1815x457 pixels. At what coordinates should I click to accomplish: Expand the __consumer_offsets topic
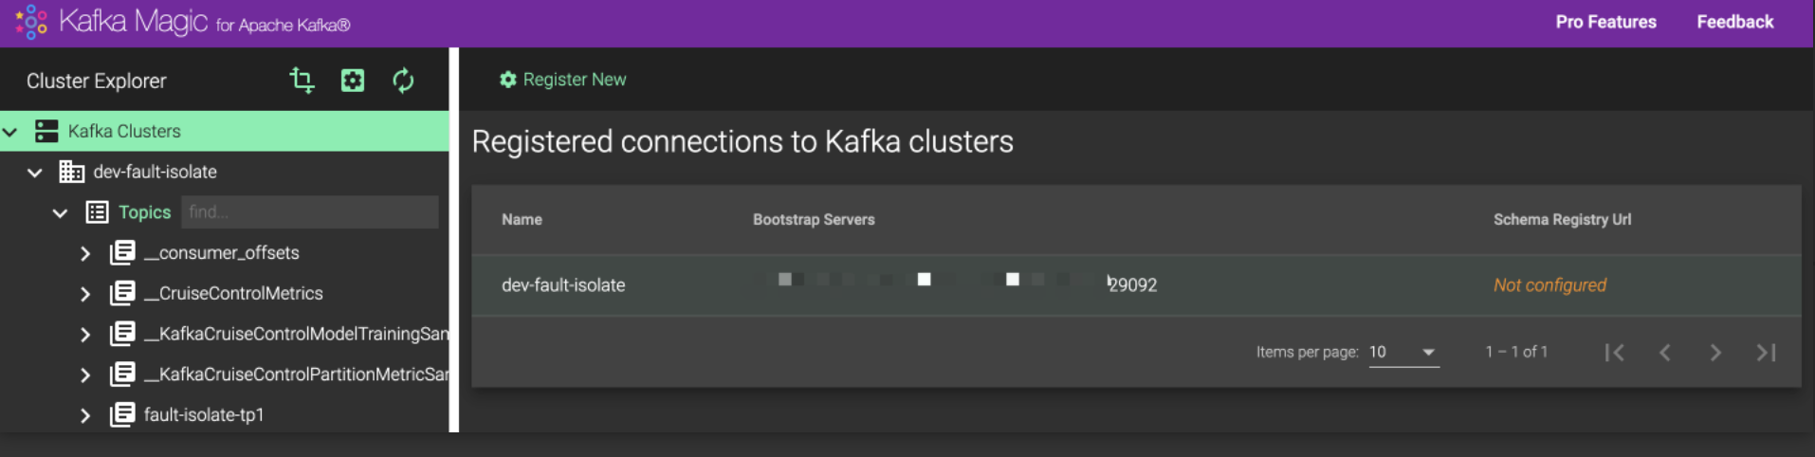(x=85, y=253)
